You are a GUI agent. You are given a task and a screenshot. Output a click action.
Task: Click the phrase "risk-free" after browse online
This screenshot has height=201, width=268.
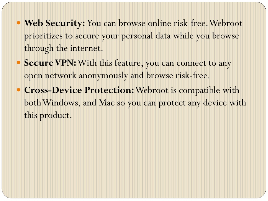tap(190, 23)
